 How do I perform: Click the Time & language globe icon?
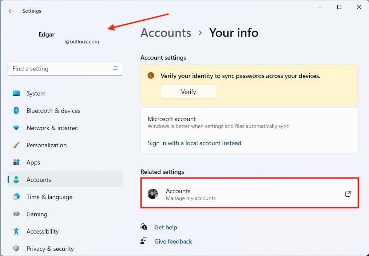[16, 197]
